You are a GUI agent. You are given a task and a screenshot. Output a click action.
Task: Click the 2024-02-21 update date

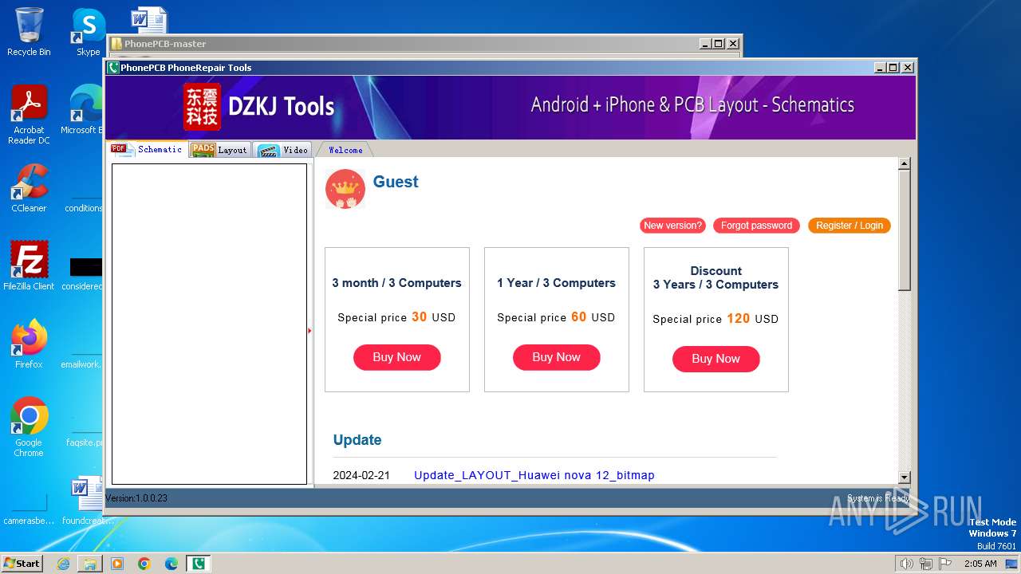click(x=361, y=475)
